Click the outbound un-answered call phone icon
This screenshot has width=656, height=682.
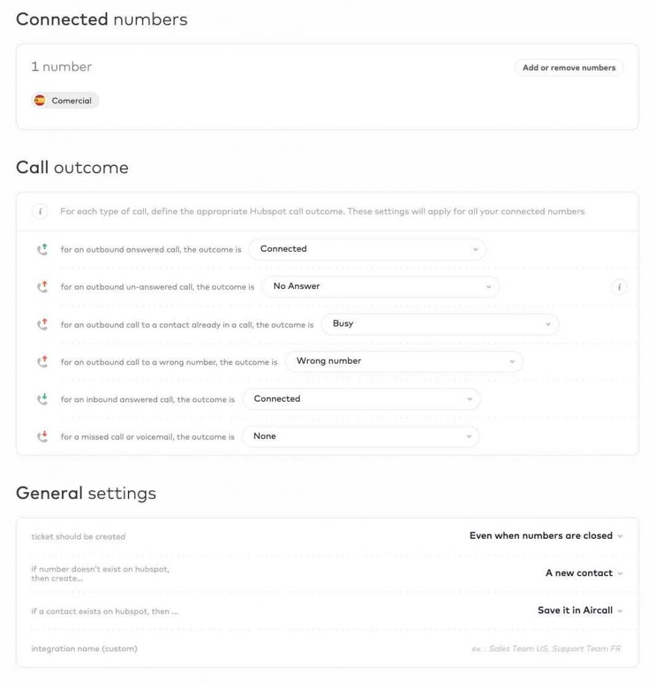tap(42, 286)
